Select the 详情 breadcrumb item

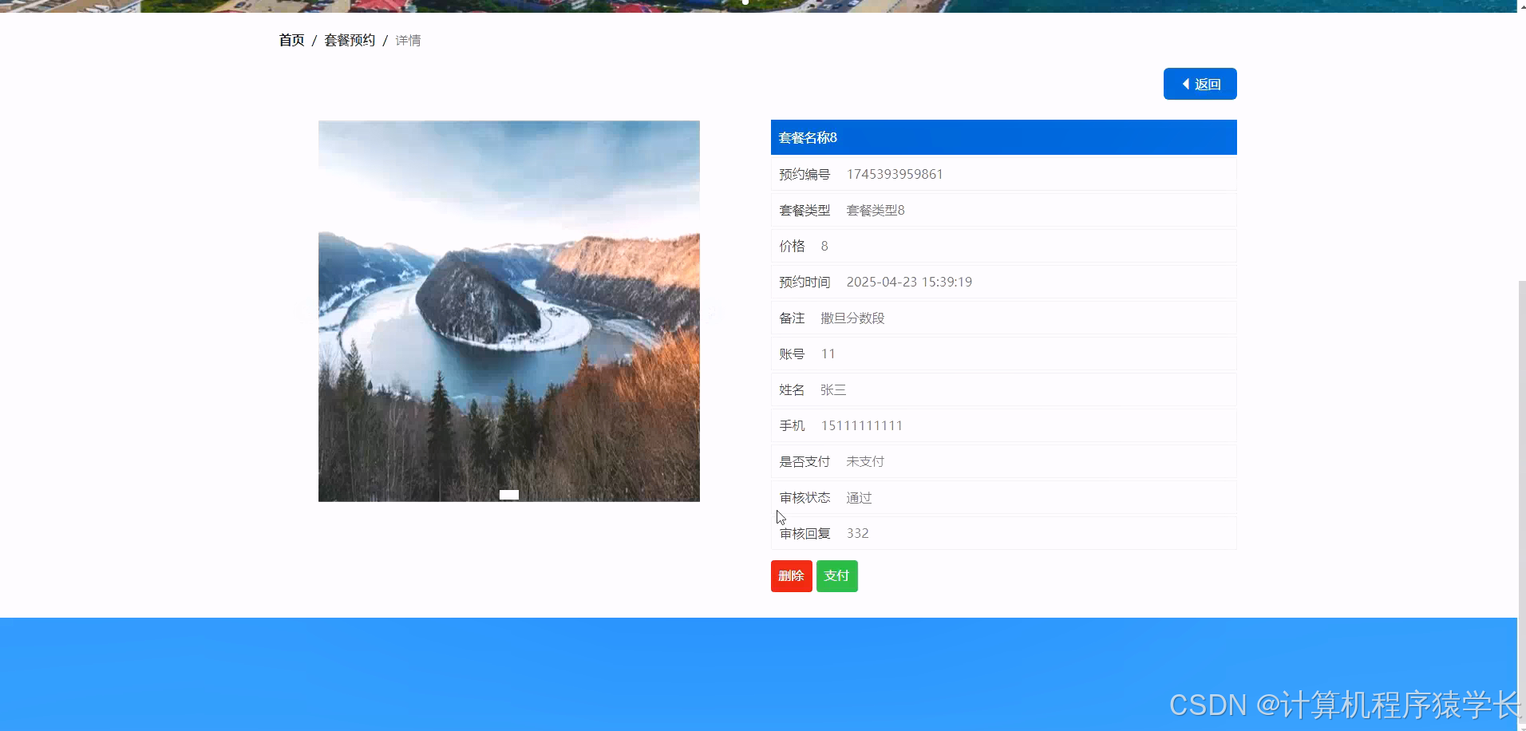pyautogui.click(x=408, y=40)
